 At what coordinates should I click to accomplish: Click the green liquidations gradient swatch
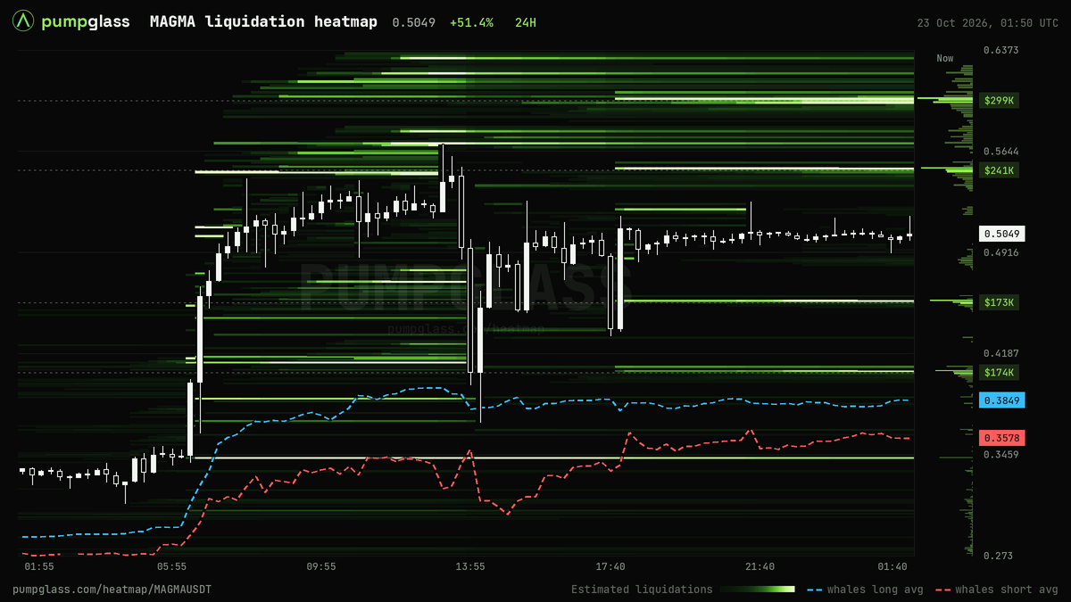coord(757,590)
